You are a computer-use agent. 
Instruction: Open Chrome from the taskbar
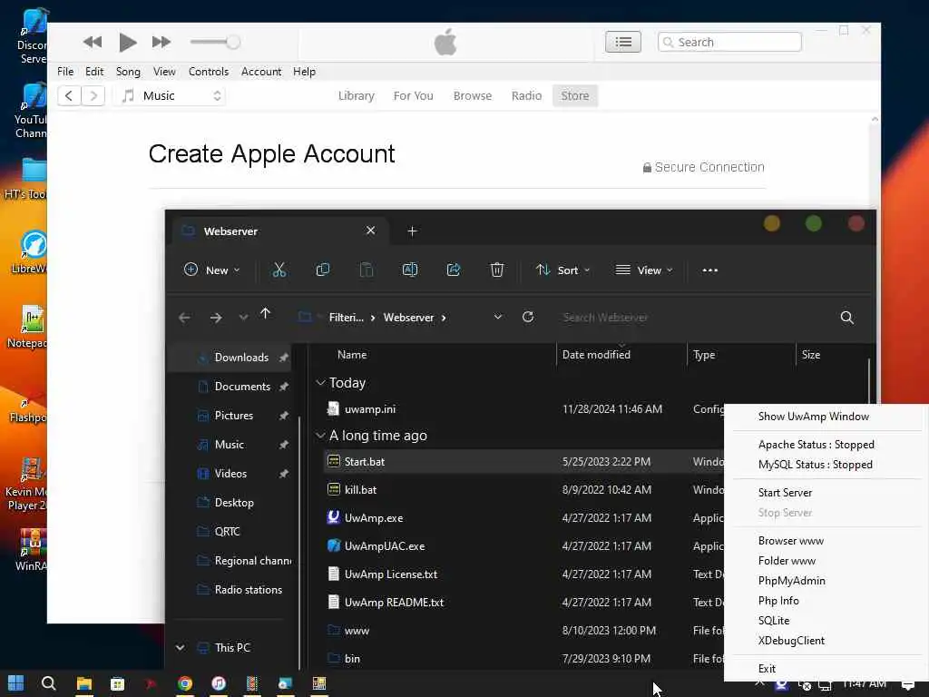tap(185, 683)
